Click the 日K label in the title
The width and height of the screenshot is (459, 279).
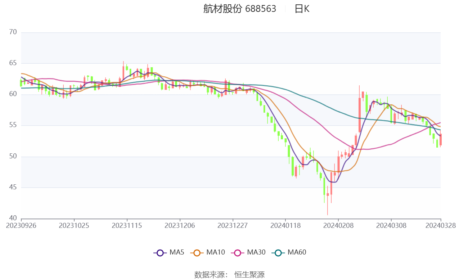point(302,9)
